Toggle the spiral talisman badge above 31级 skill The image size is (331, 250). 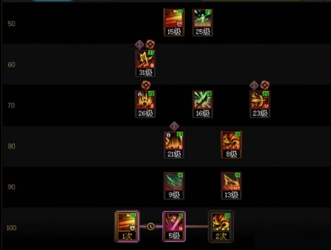pyautogui.click(x=150, y=44)
